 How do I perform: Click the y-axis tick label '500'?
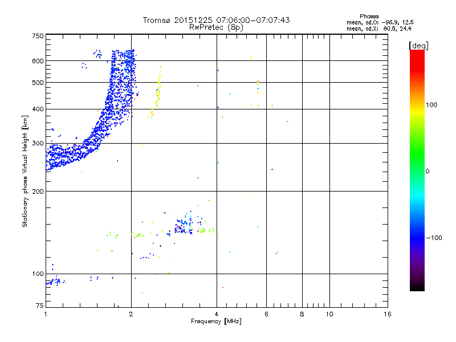tap(38, 83)
